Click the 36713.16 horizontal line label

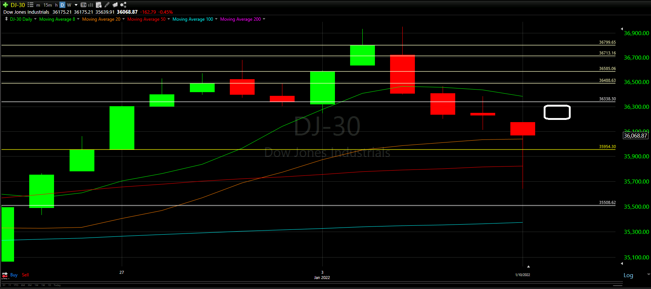click(607, 53)
